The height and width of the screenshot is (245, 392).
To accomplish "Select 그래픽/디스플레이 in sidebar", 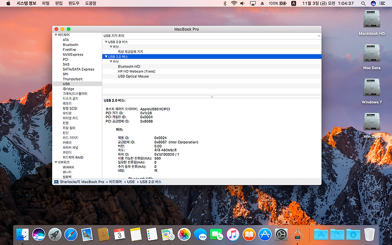I will [75, 94].
